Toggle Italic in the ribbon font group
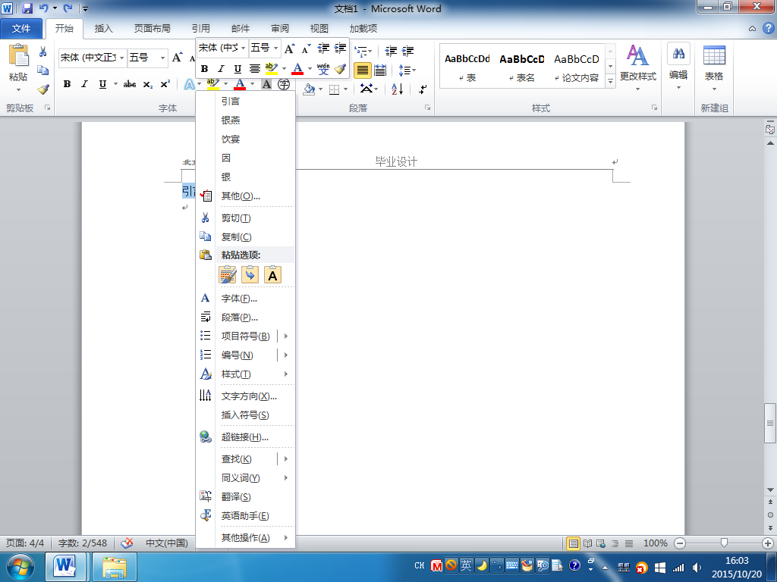 pos(85,84)
